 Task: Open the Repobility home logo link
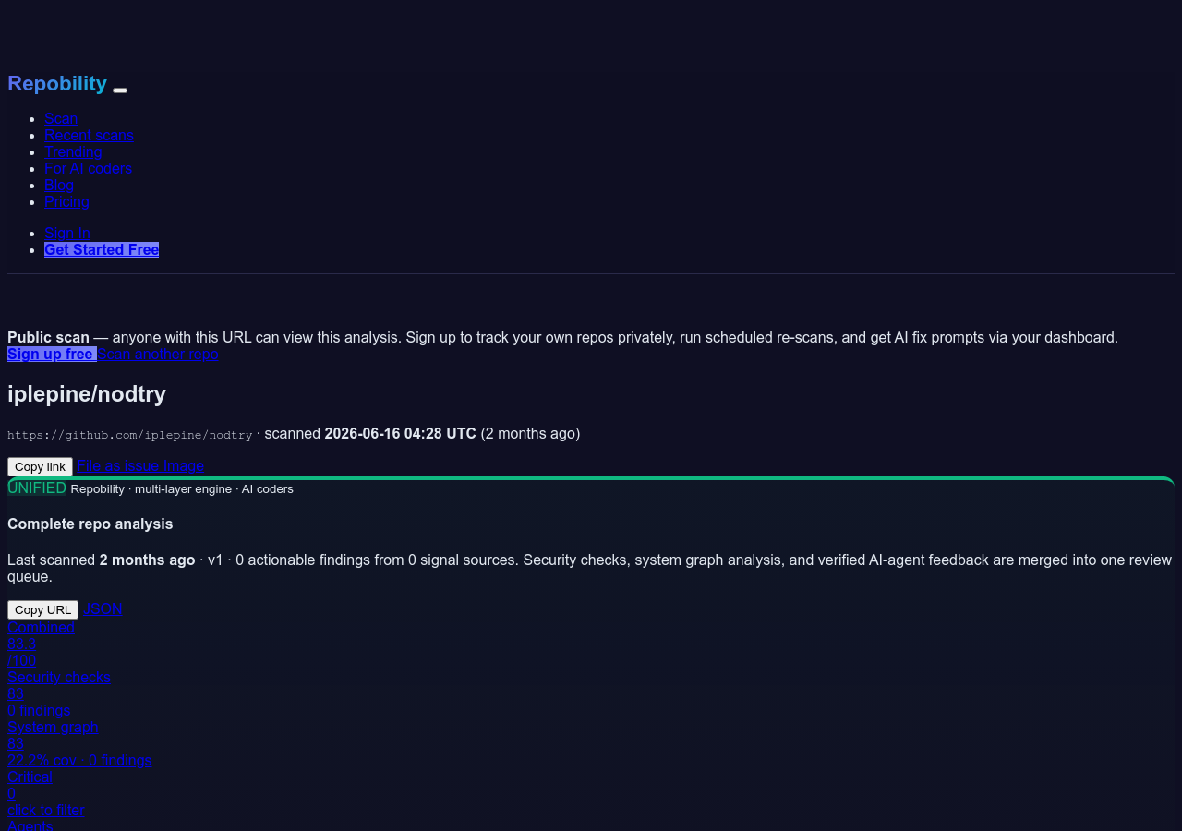(x=57, y=84)
